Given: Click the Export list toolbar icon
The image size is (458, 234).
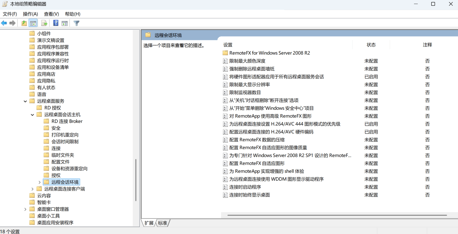Looking at the screenshot, I should tap(44, 23).
